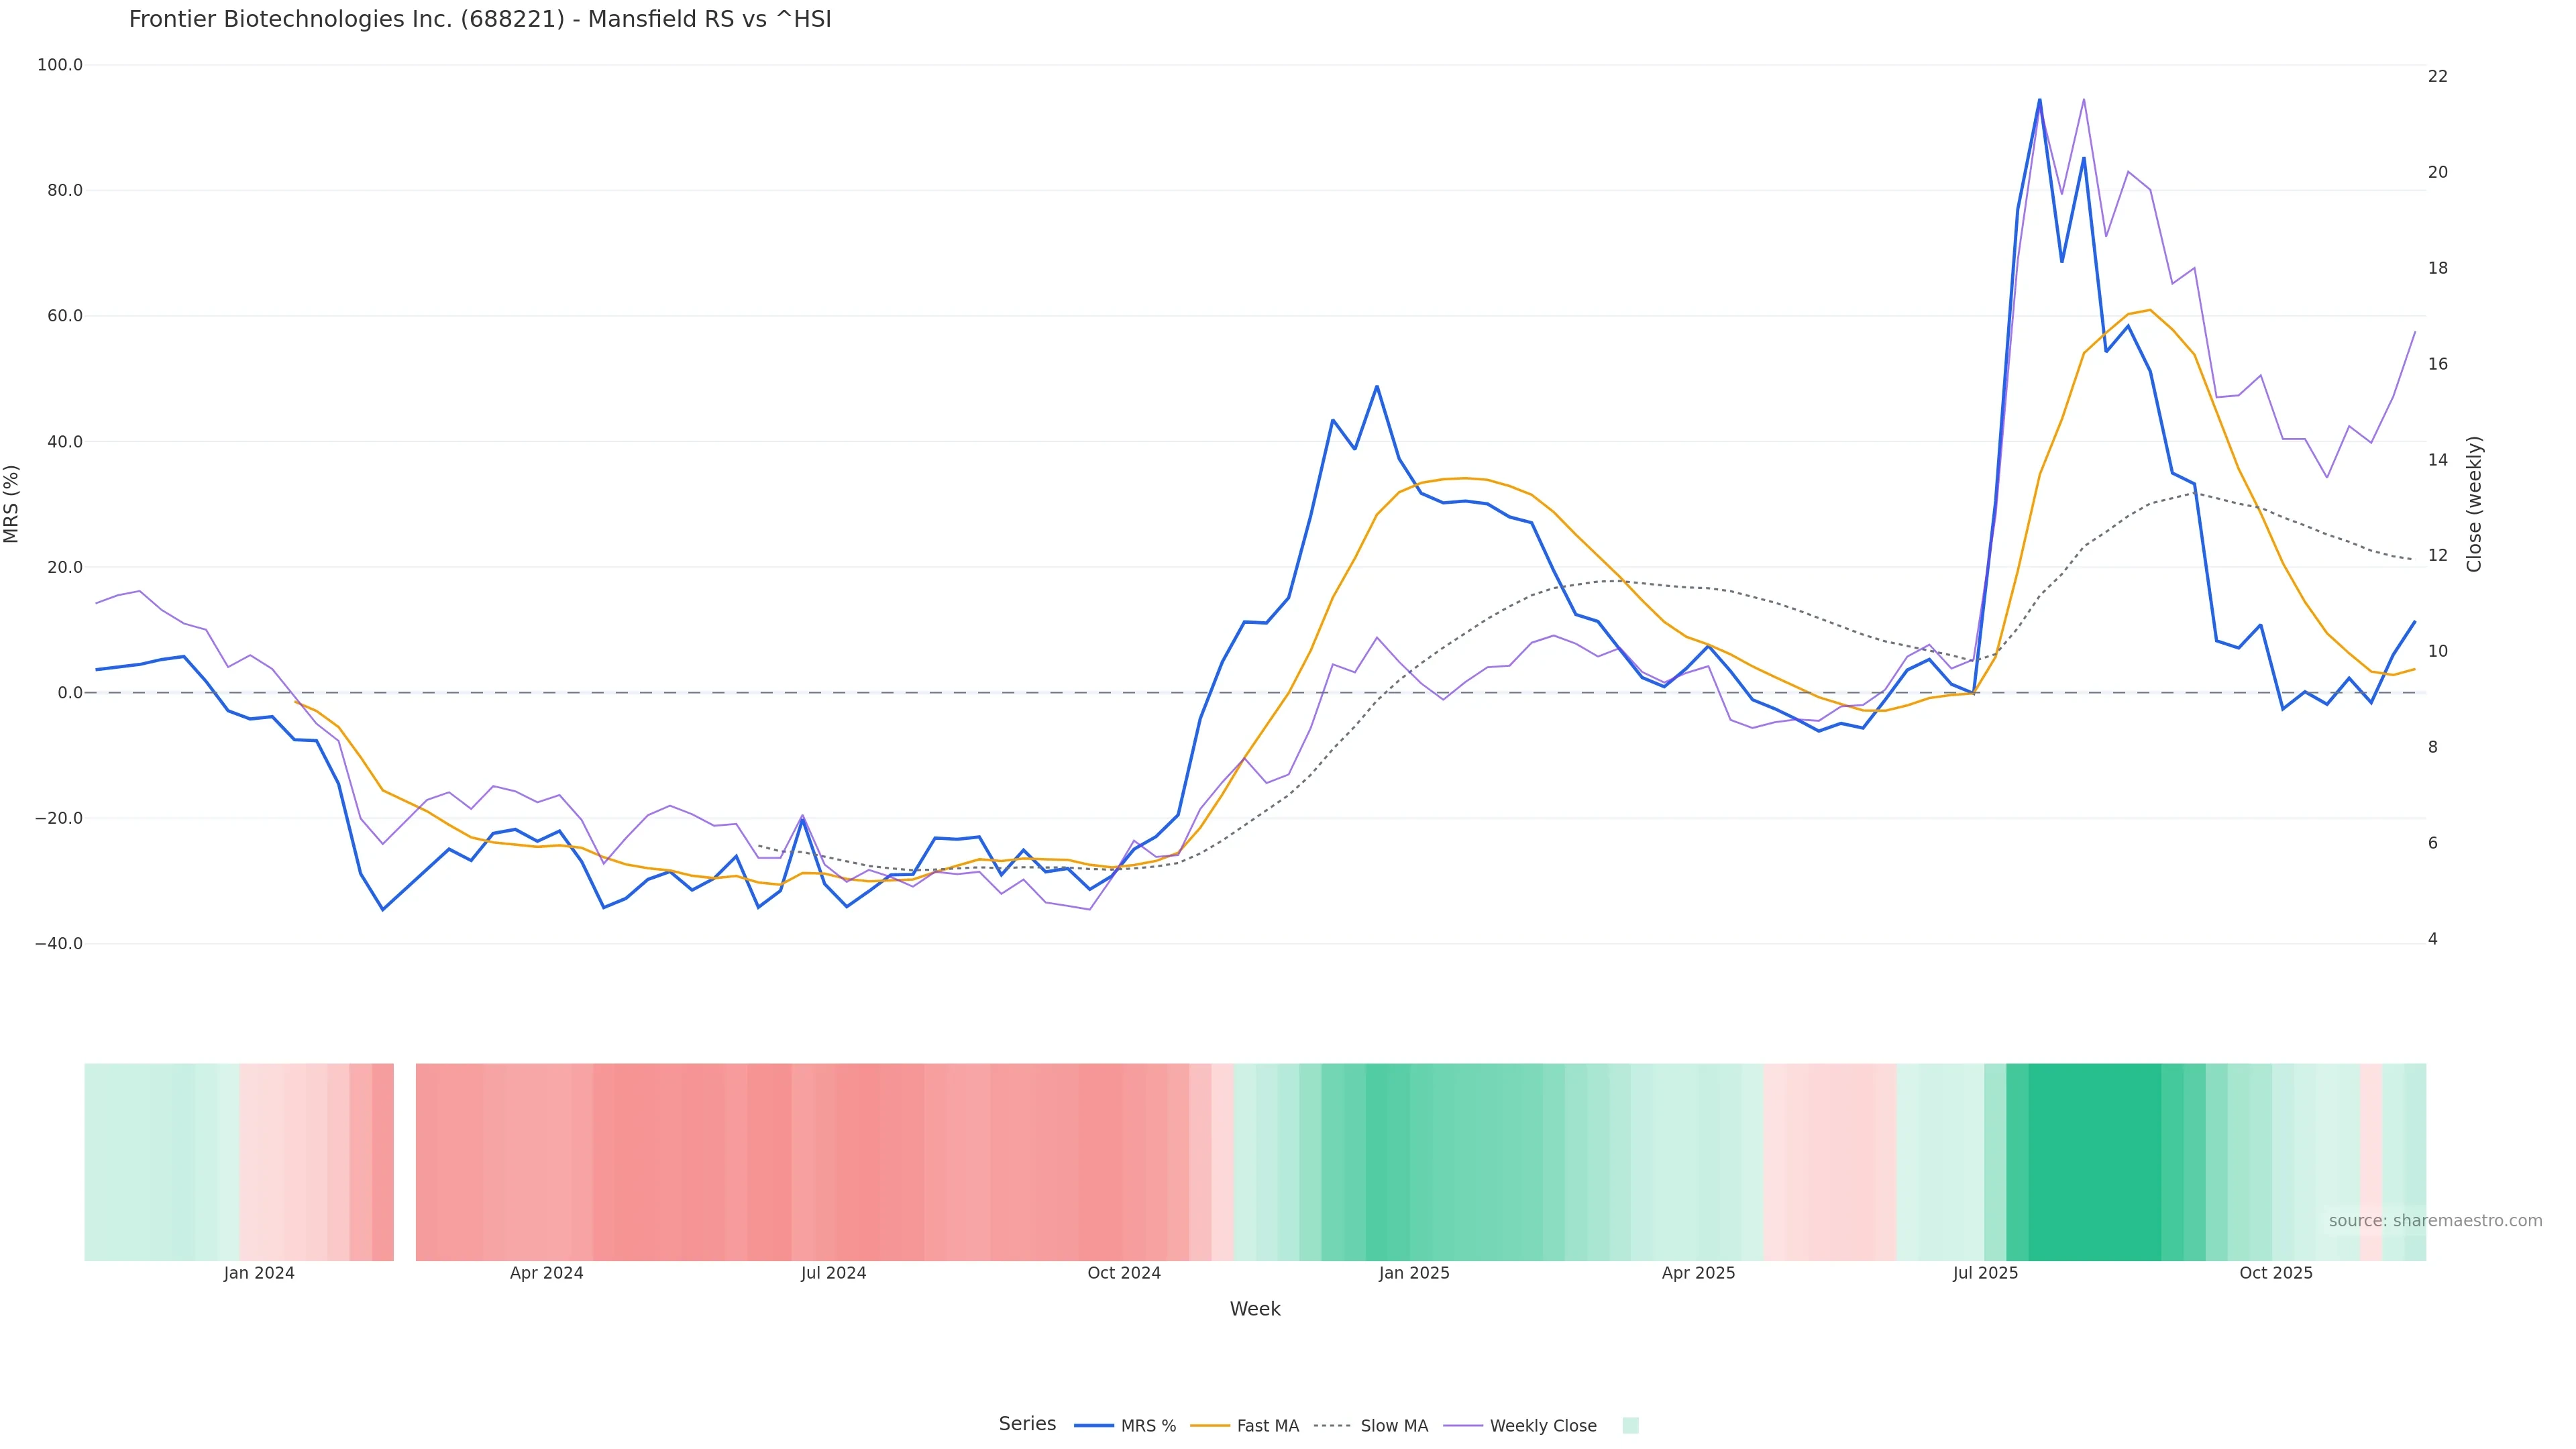Screen dimensions: 2576x1449
Task: Click the MRS (%) left axis title
Action: [x=12, y=504]
